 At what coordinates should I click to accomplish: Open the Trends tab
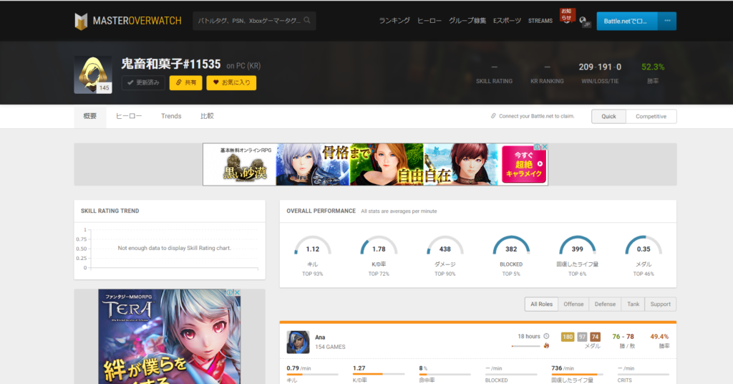[x=171, y=116]
